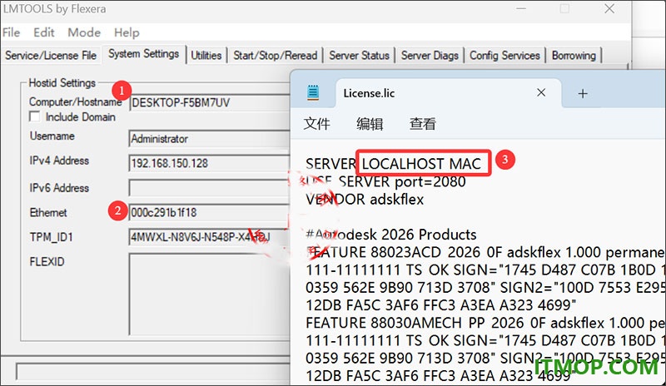Close the License.lic Notepad tab
Image resolution: width=666 pixels, height=386 pixels.
541,92
